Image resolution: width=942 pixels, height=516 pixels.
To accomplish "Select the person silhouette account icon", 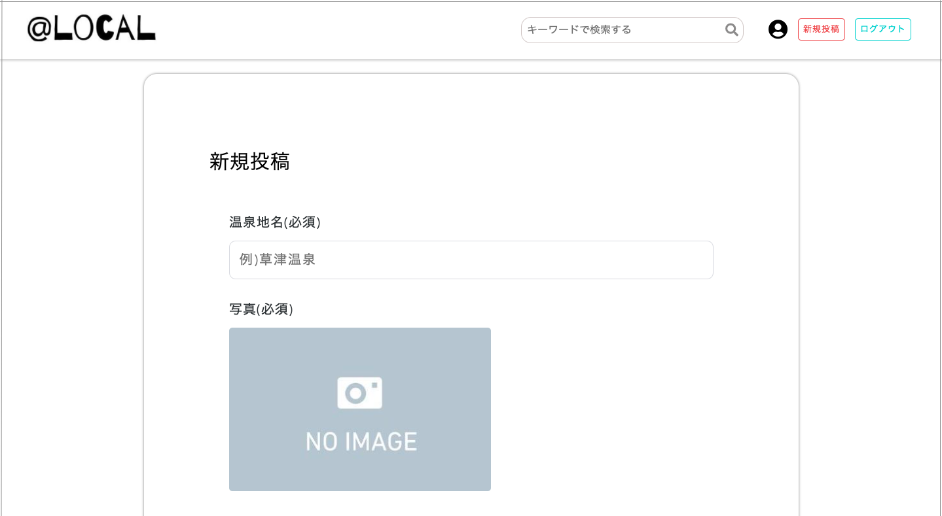I will [778, 29].
